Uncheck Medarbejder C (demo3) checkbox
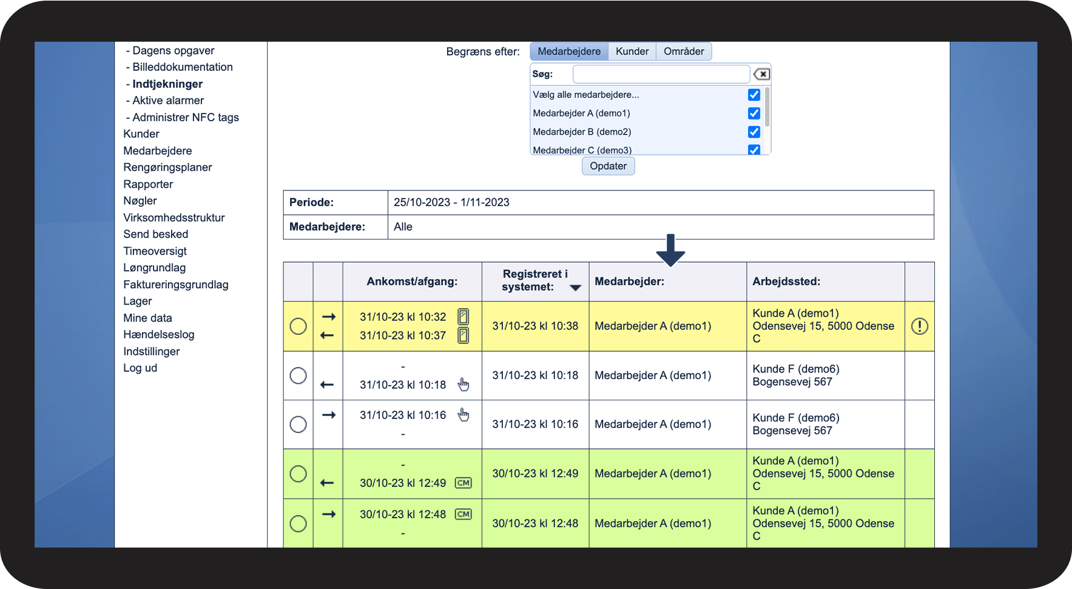1072x589 pixels. [754, 149]
